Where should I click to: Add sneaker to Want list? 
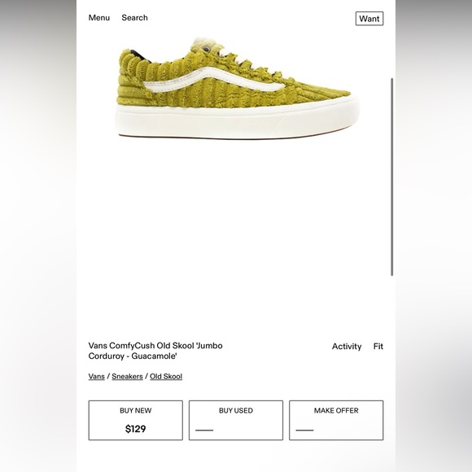point(369,19)
